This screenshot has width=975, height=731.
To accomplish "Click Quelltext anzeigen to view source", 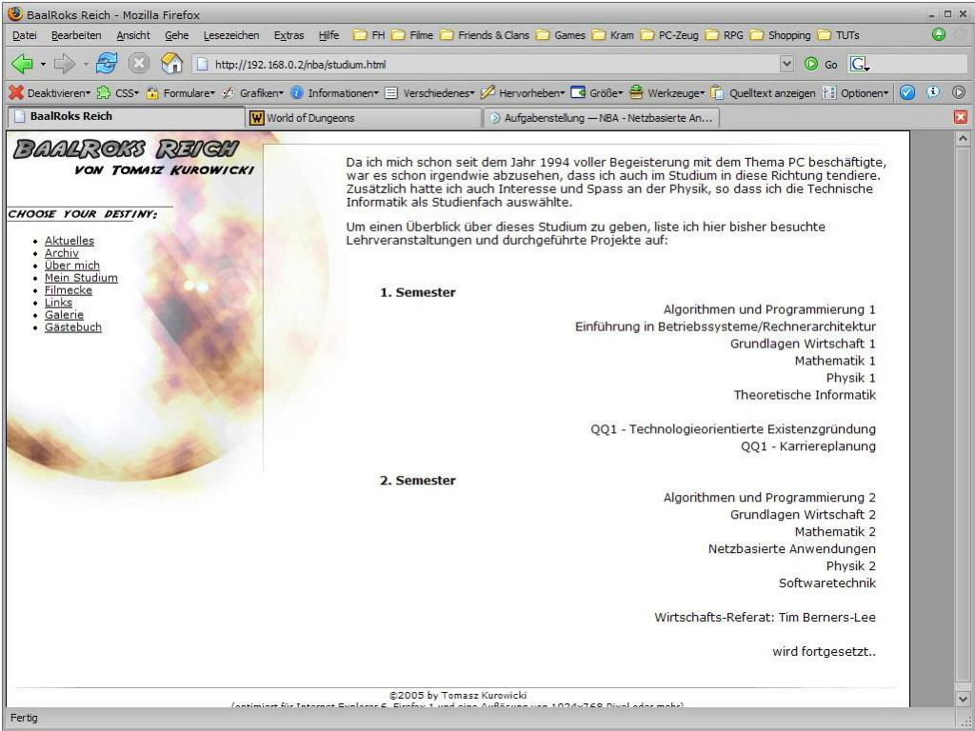I will click(x=763, y=93).
